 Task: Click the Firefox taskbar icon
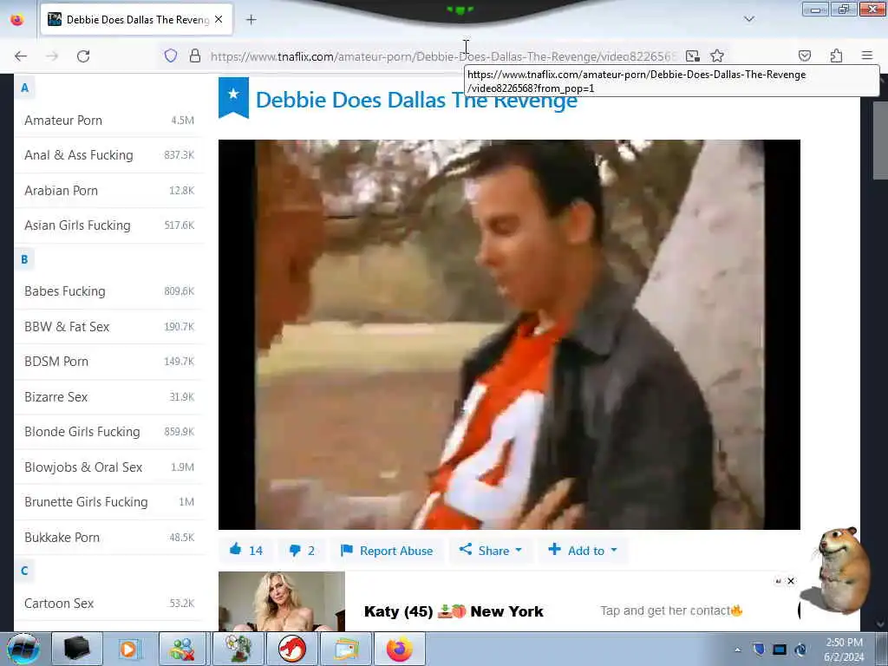[x=399, y=649]
